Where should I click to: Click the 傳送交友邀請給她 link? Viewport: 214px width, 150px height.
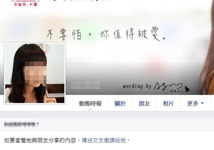[x=104, y=140]
